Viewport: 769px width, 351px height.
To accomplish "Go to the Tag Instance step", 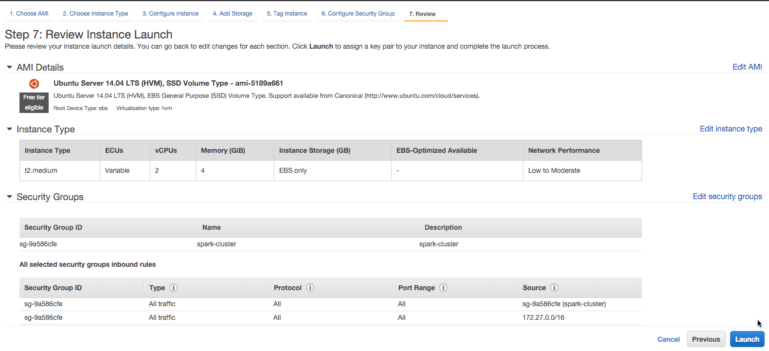I will tap(287, 14).
